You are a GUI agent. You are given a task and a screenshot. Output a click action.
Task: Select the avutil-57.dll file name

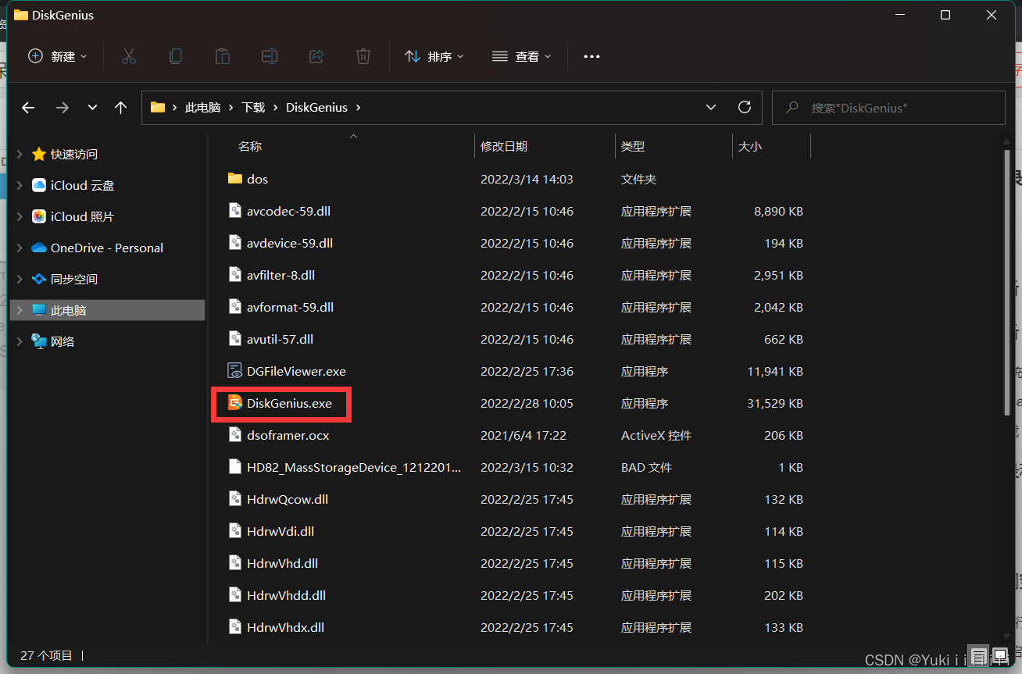point(280,339)
